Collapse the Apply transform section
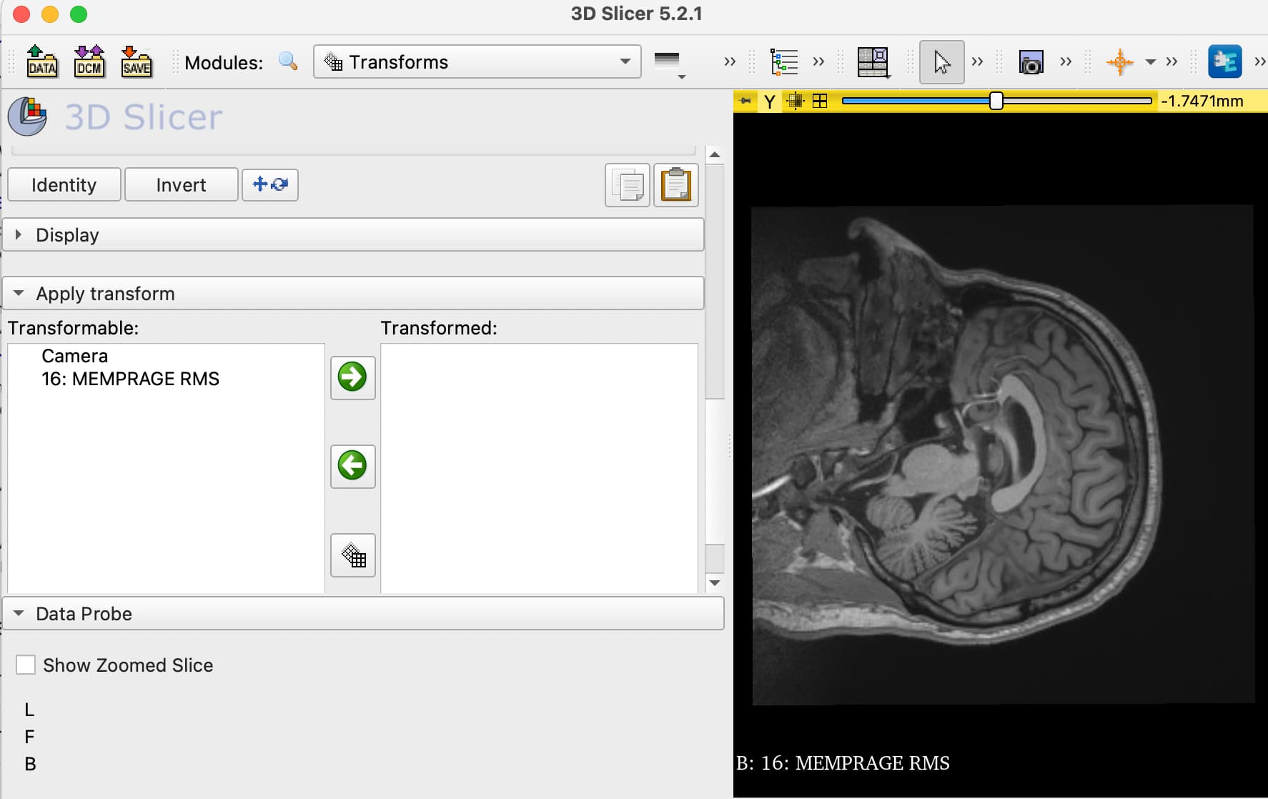Image resolution: width=1268 pixels, height=799 pixels. 353,294
